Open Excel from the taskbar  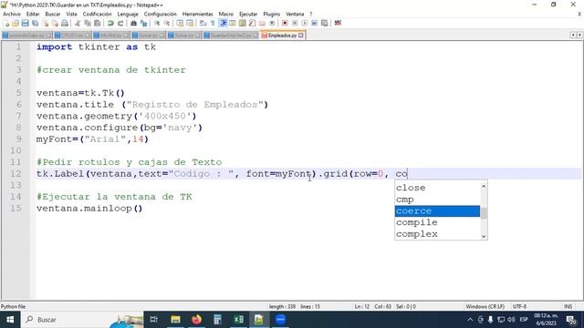(x=238, y=320)
